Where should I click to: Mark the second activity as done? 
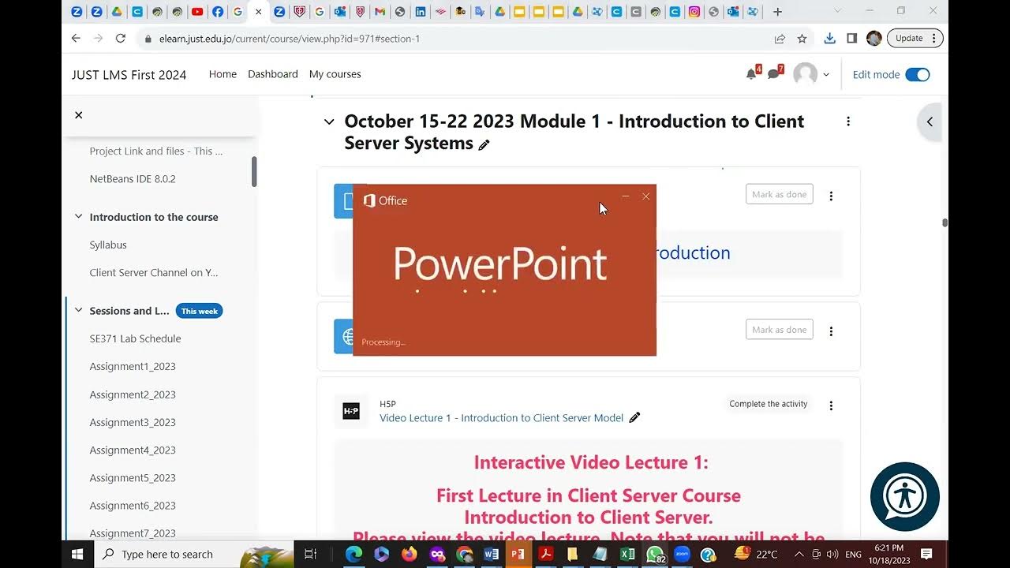(780, 330)
